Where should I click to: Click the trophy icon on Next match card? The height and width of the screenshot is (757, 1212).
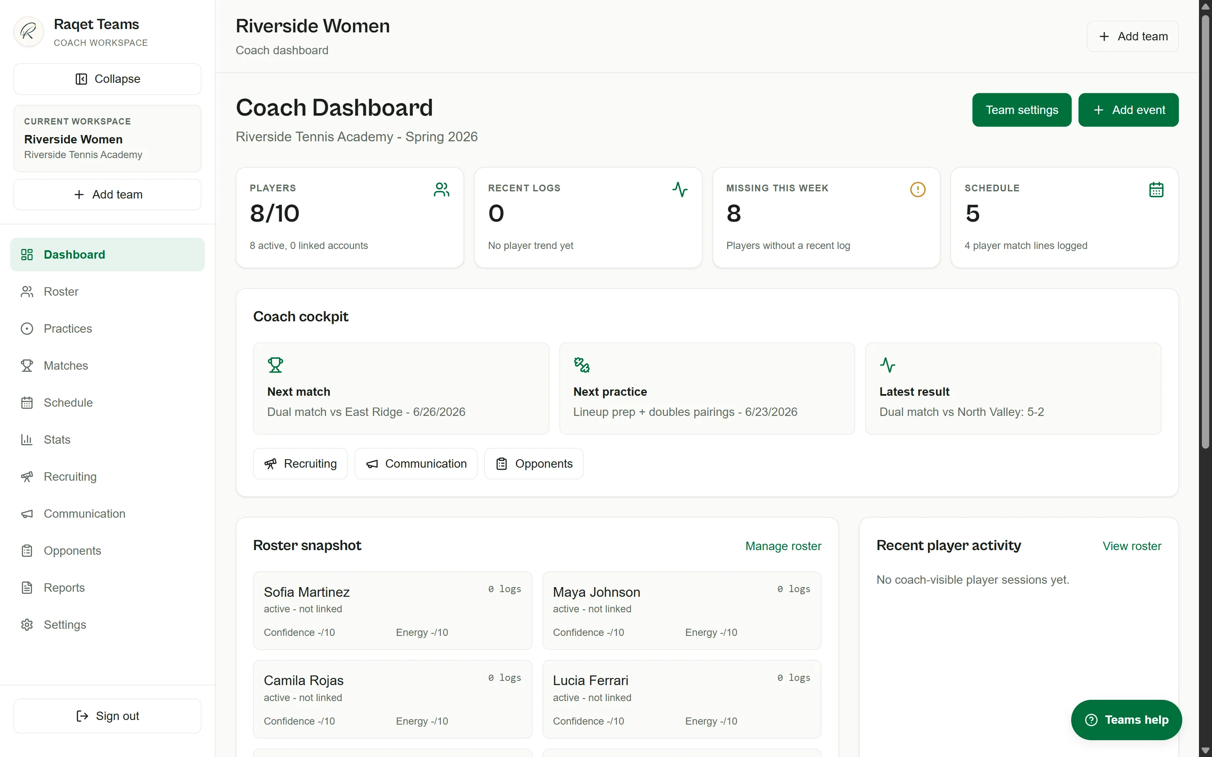click(276, 365)
